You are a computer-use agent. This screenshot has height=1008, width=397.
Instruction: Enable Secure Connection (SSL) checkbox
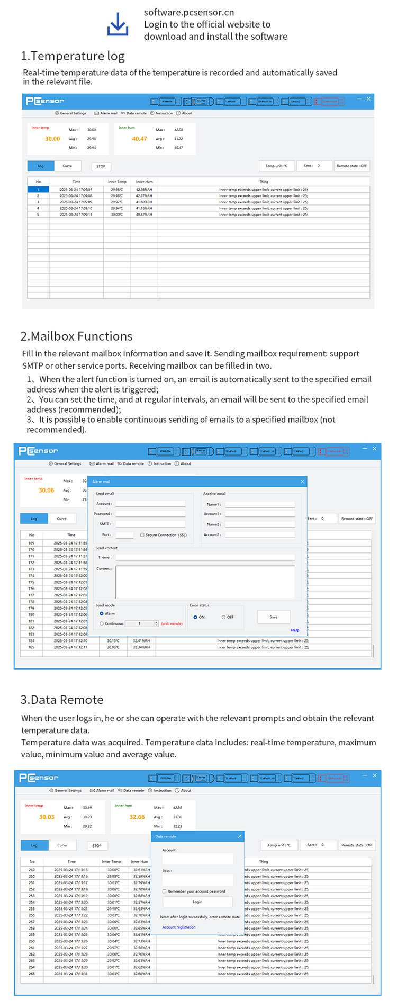142,535
